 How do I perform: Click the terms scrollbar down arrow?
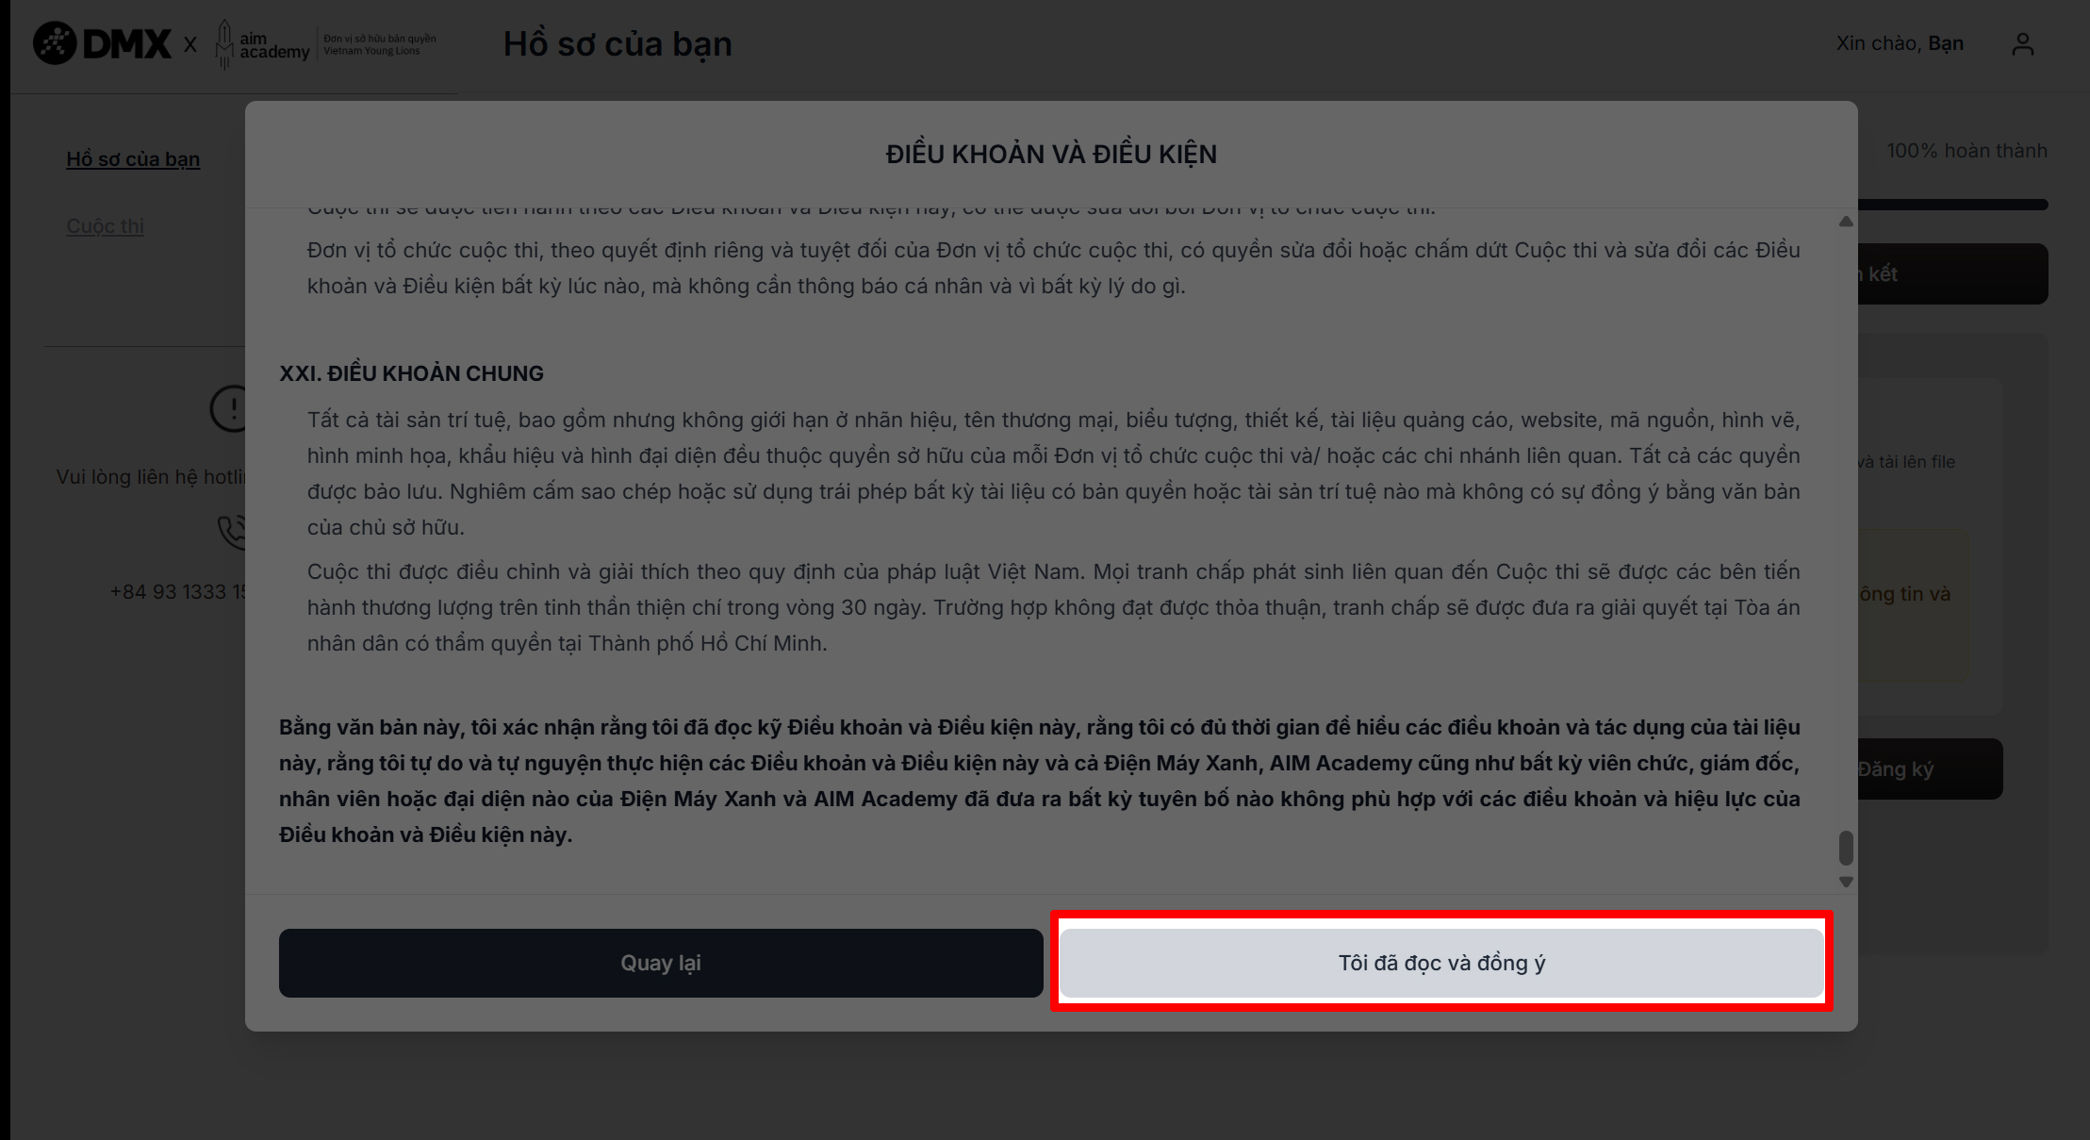[1846, 882]
